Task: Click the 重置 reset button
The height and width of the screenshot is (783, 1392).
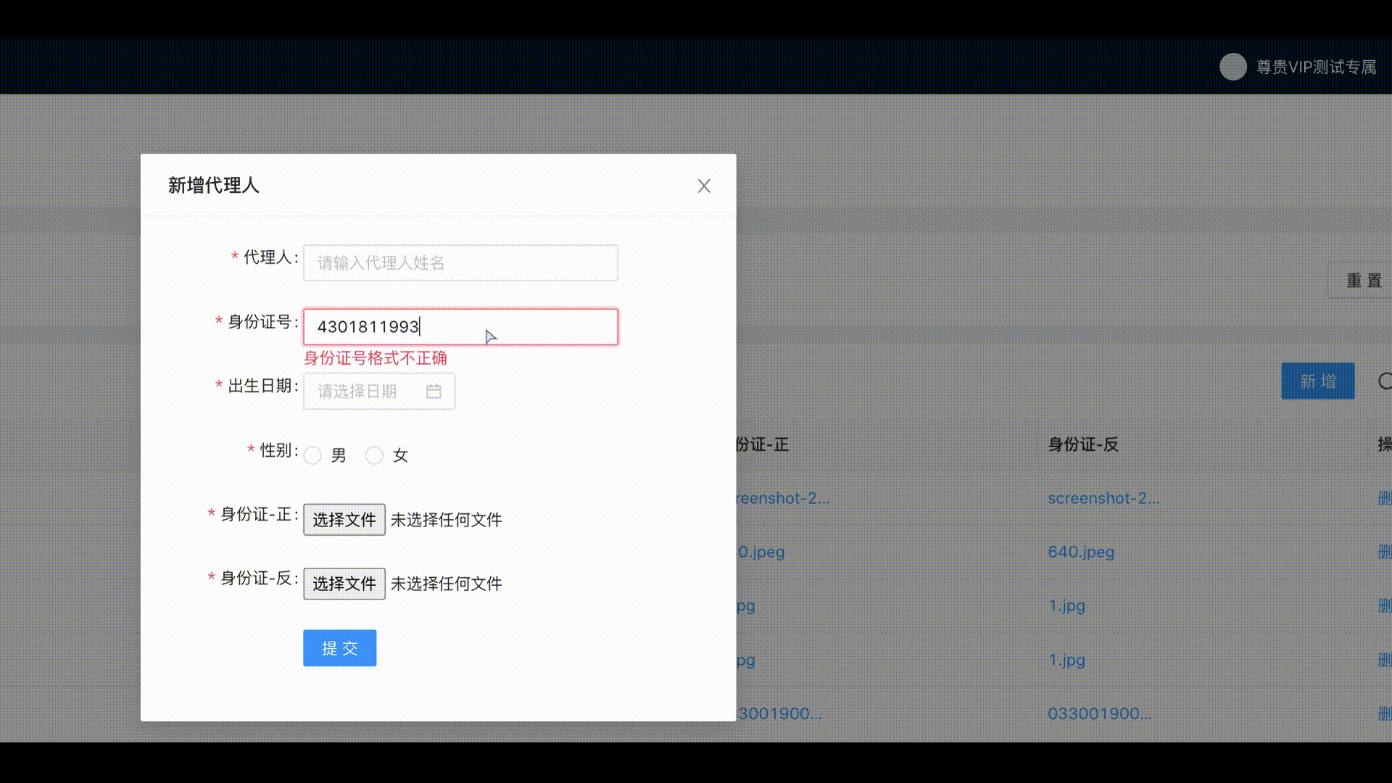Action: 1364,280
